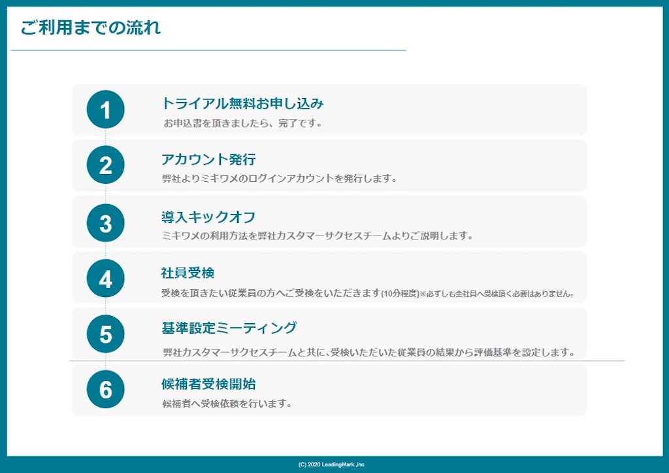Click the カスタマーサクセスチームよりご説明します description

tap(318, 236)
